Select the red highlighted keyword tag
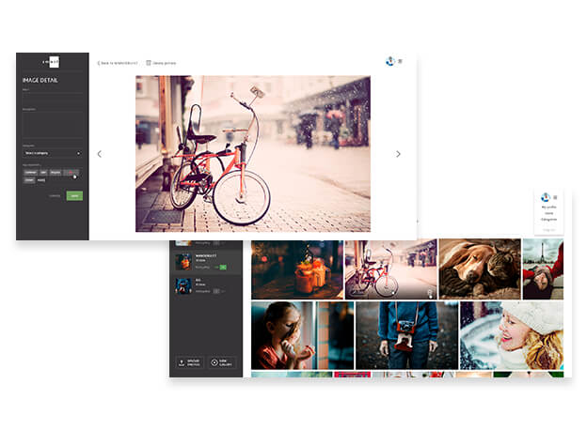 tap(71, 172)
